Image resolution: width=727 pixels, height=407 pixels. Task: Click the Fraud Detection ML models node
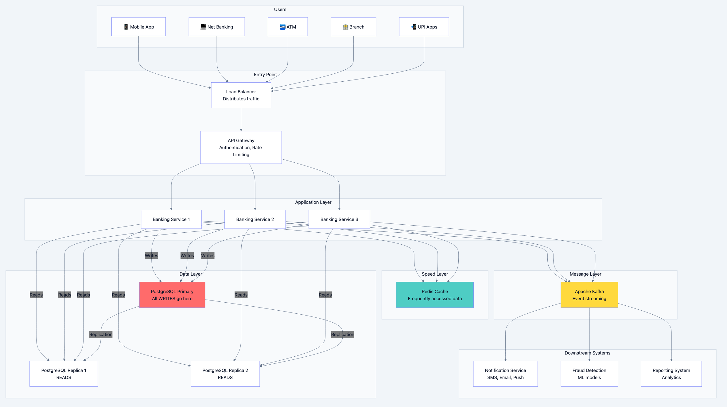click(x=589, y=374)
